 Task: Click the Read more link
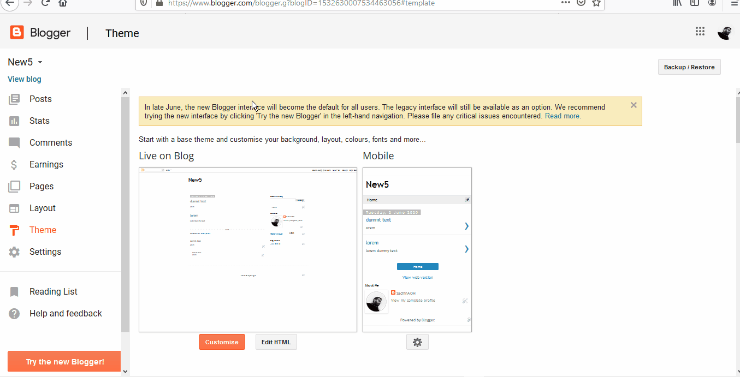coord(563,116)
